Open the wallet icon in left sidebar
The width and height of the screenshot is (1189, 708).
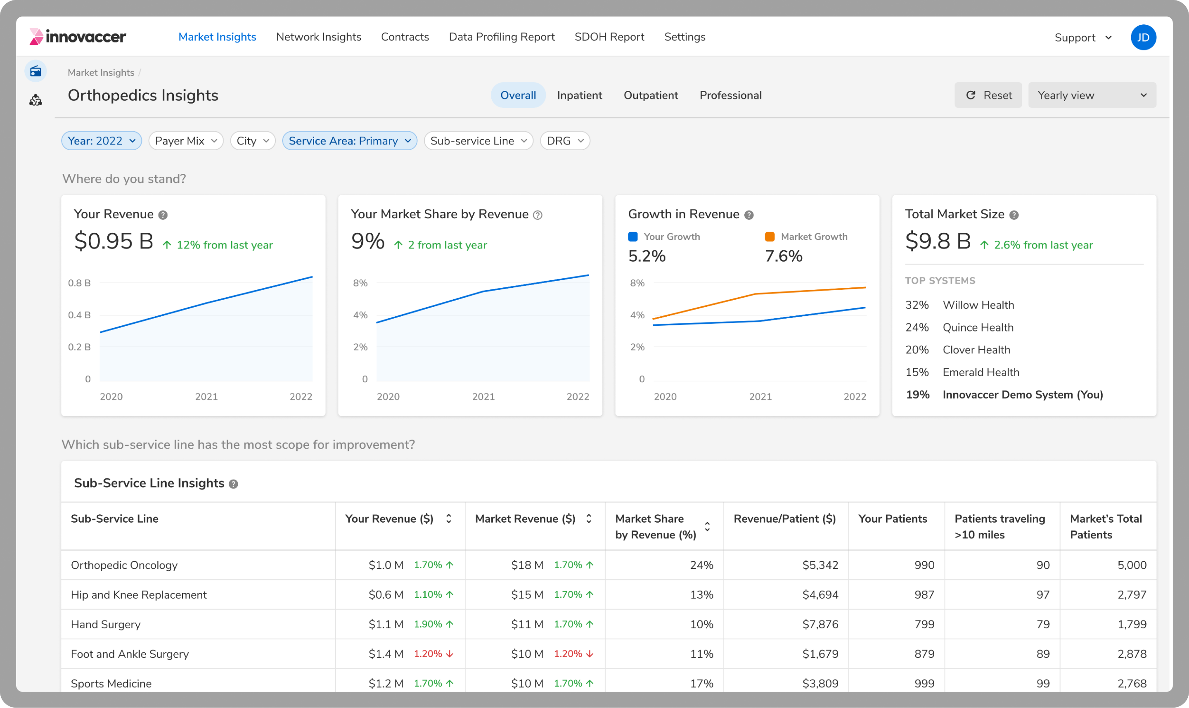36,71
